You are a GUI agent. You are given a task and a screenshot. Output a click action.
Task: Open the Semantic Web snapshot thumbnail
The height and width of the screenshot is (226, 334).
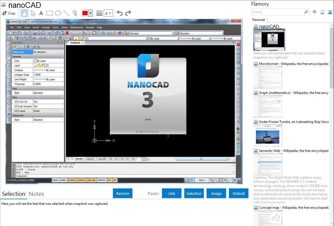coord(268,164)
